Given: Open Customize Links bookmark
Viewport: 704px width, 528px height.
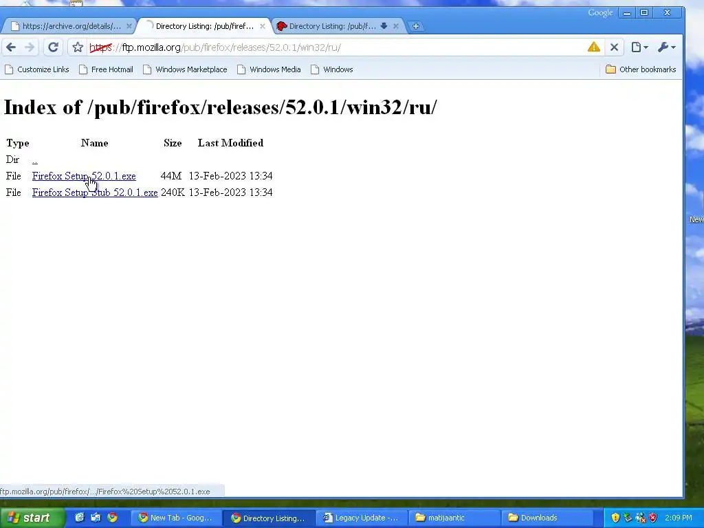Looking at the screenshot, I should coord(37,69).
